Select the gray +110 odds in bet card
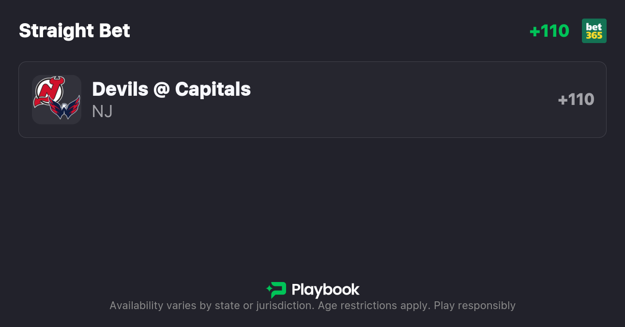Image resolution: width=625 pixels, height=327 pixels. click(x=576, y=100)
